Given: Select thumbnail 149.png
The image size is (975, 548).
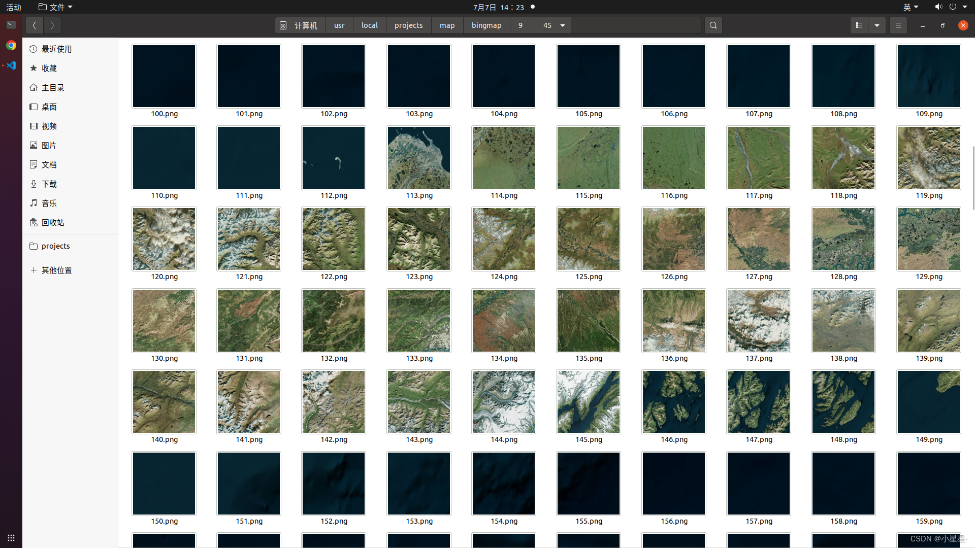Looking at the screenshot, I should [929, 402].
